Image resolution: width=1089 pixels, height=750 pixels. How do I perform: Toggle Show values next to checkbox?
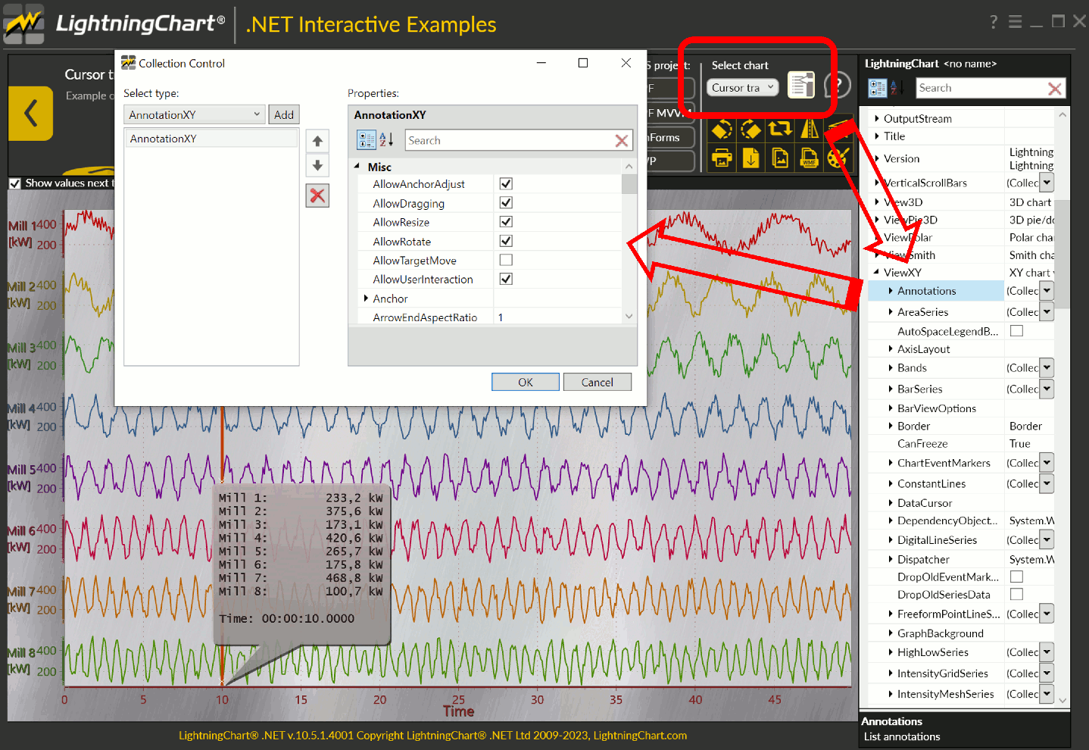coord(14,183)
